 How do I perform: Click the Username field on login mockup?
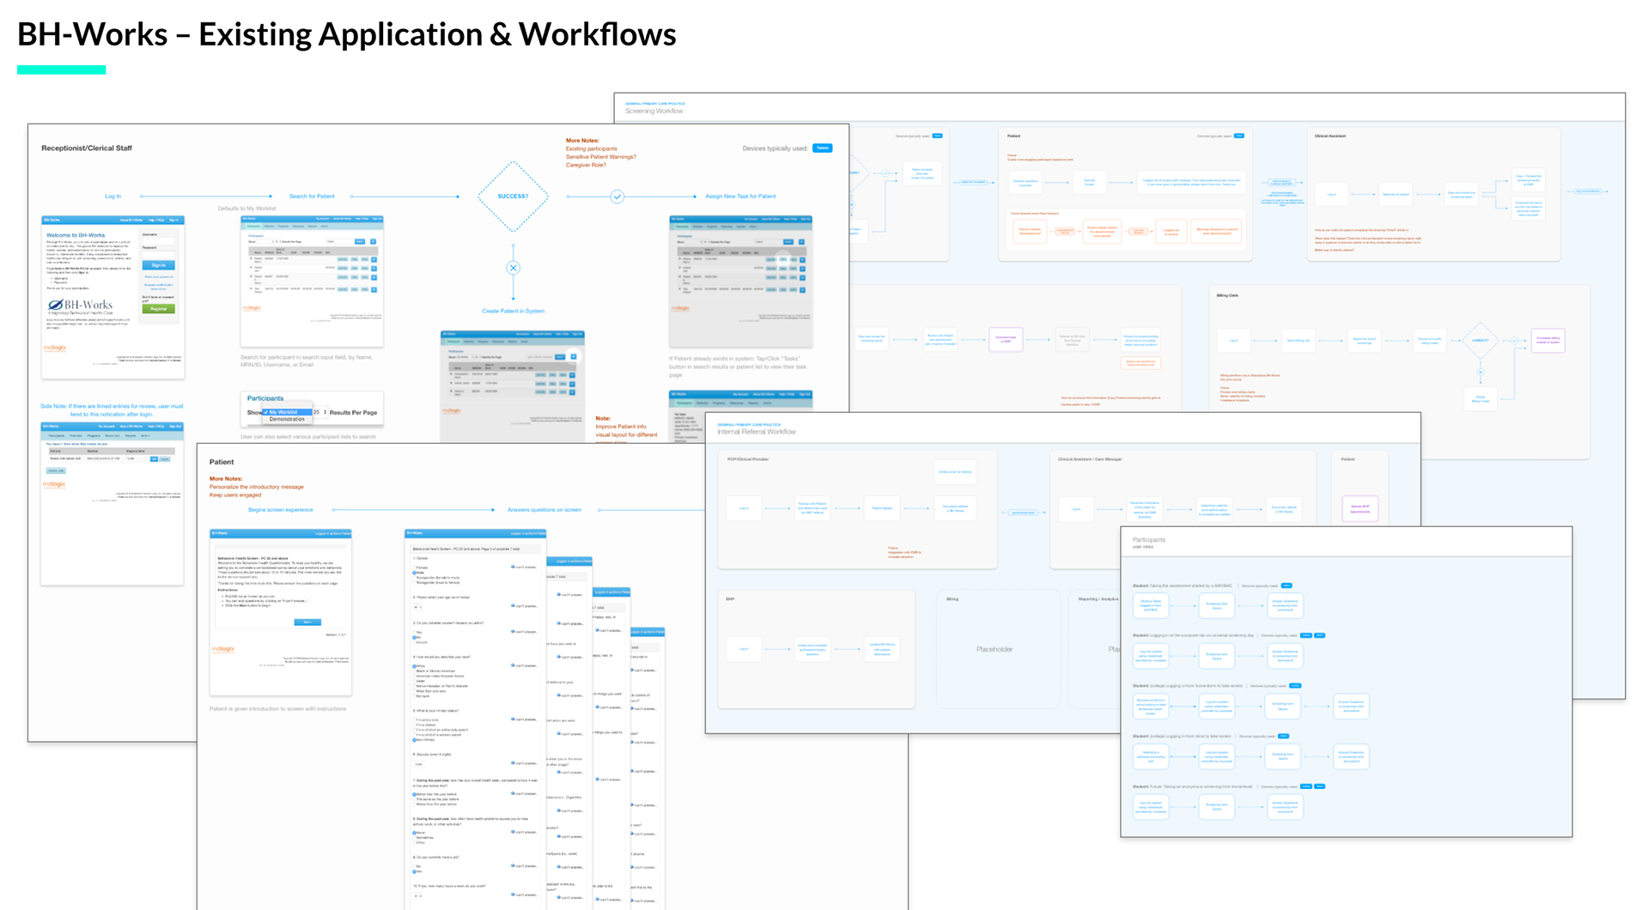(x=159, y=240)
